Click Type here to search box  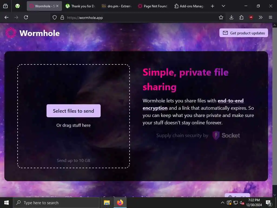[56, 203]
